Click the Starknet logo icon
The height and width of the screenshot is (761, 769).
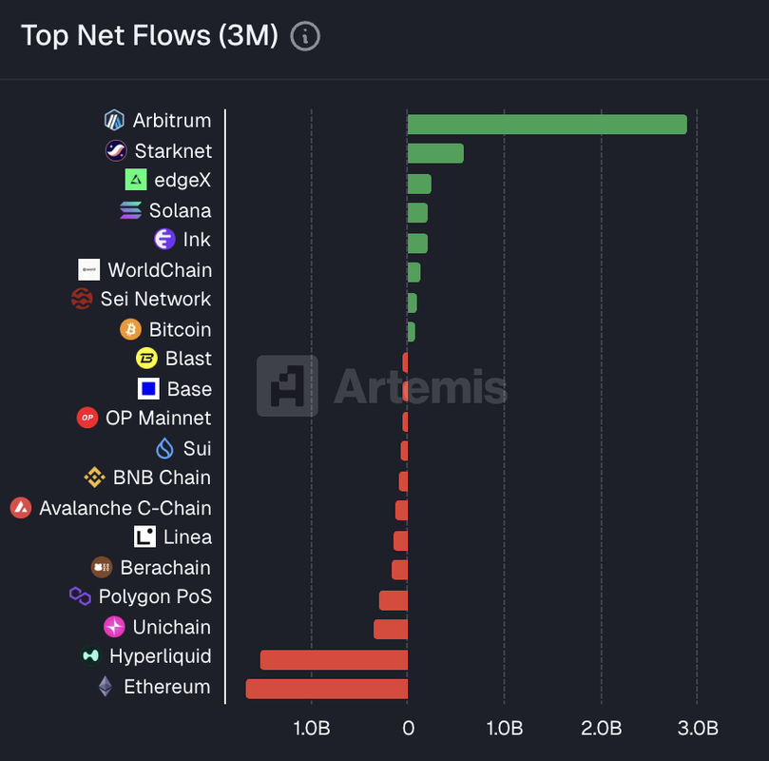(x=116, y=150)
